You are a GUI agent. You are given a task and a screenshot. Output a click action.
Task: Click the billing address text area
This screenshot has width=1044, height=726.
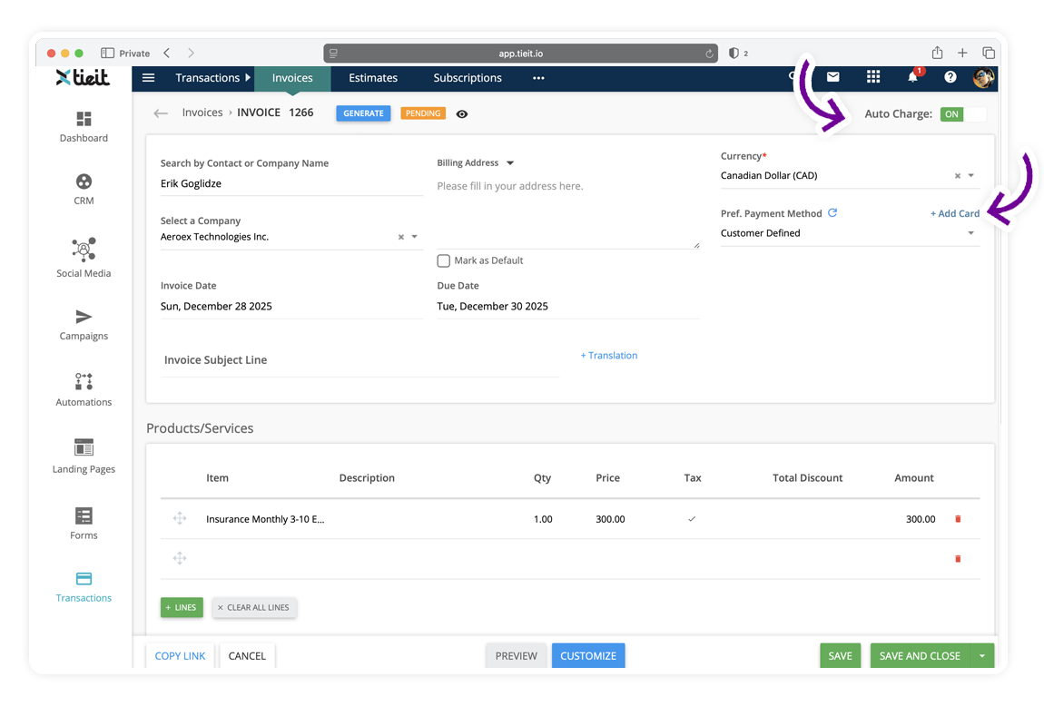point(567,211)
